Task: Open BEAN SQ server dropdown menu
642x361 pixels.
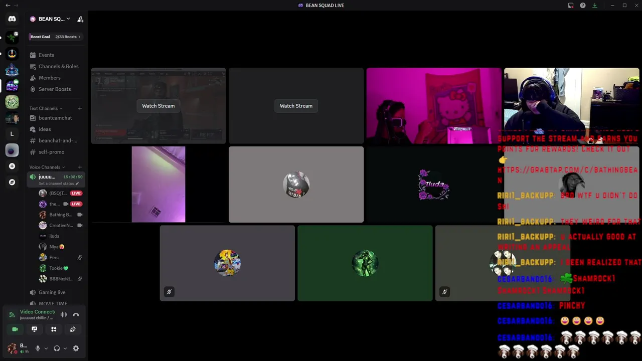Action: (50, 19)
